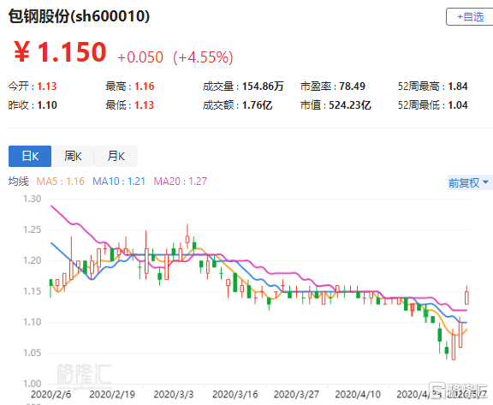Click the MA20 : 1.27 legend label
The image size is (493, 405).
tap(180, 182)
